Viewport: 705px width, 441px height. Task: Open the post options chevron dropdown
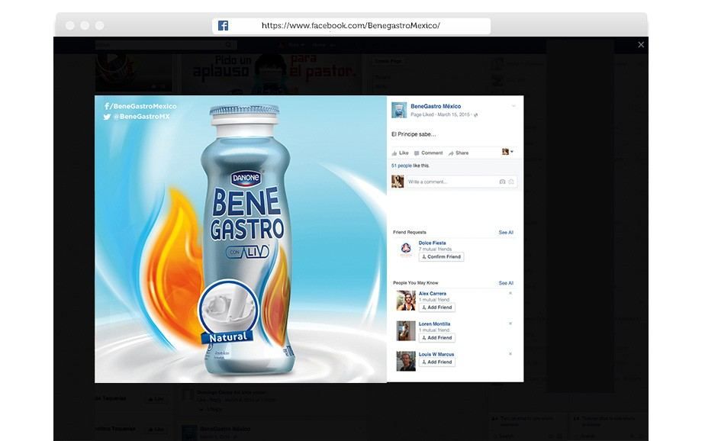click(x=513, y=107)
